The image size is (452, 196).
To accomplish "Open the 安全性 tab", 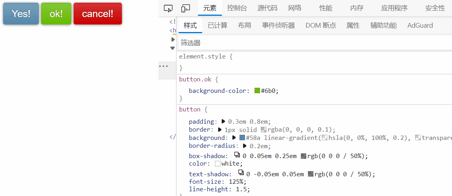I will [x=435, y=8].
